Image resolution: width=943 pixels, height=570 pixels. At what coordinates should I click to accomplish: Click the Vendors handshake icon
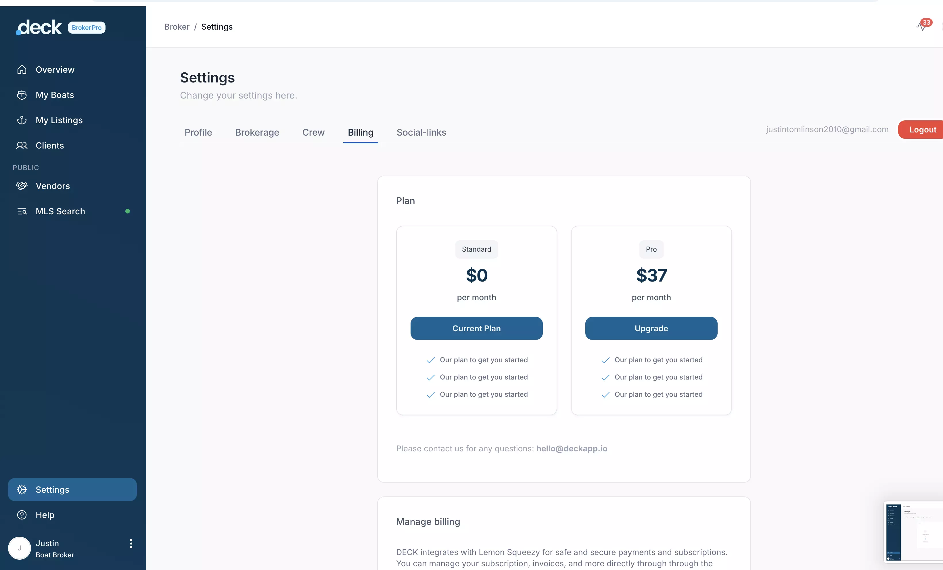[x=22, y=186]
